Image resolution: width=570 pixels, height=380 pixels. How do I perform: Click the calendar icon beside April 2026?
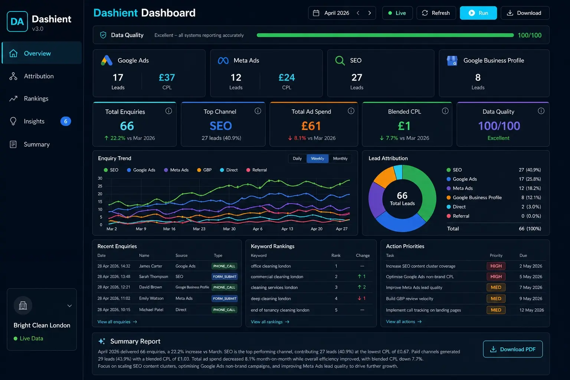(x=316, y=13)
